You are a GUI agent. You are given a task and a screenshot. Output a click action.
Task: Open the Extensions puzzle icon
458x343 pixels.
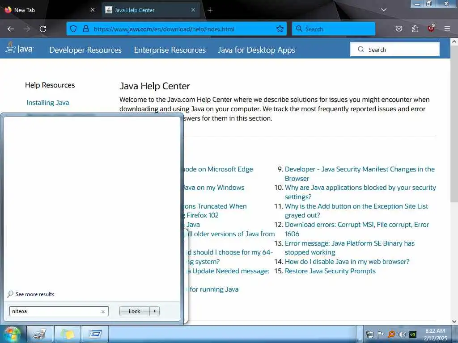coord(415,29)
